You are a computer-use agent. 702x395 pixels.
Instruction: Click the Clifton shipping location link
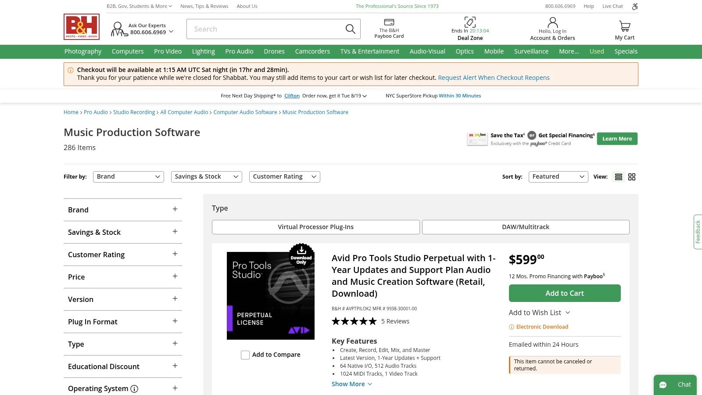292,96
